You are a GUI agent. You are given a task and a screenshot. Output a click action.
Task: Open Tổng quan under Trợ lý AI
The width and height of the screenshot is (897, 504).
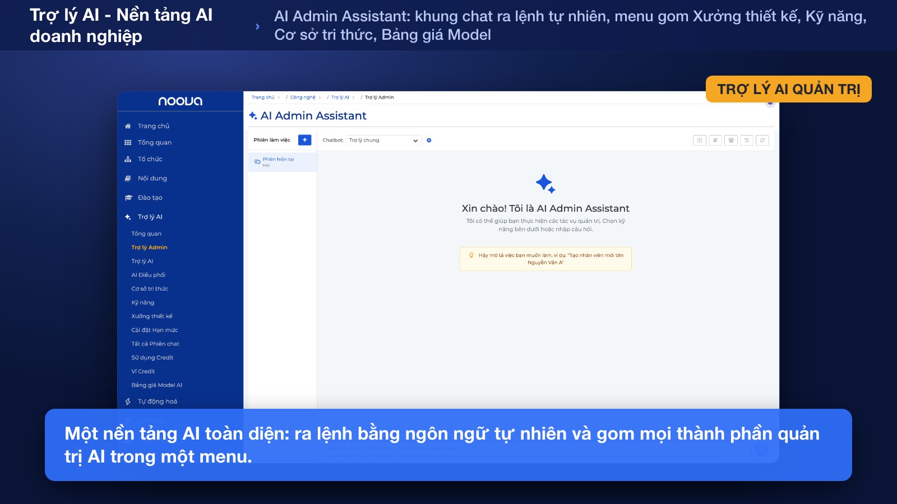(x=146, y=234)
